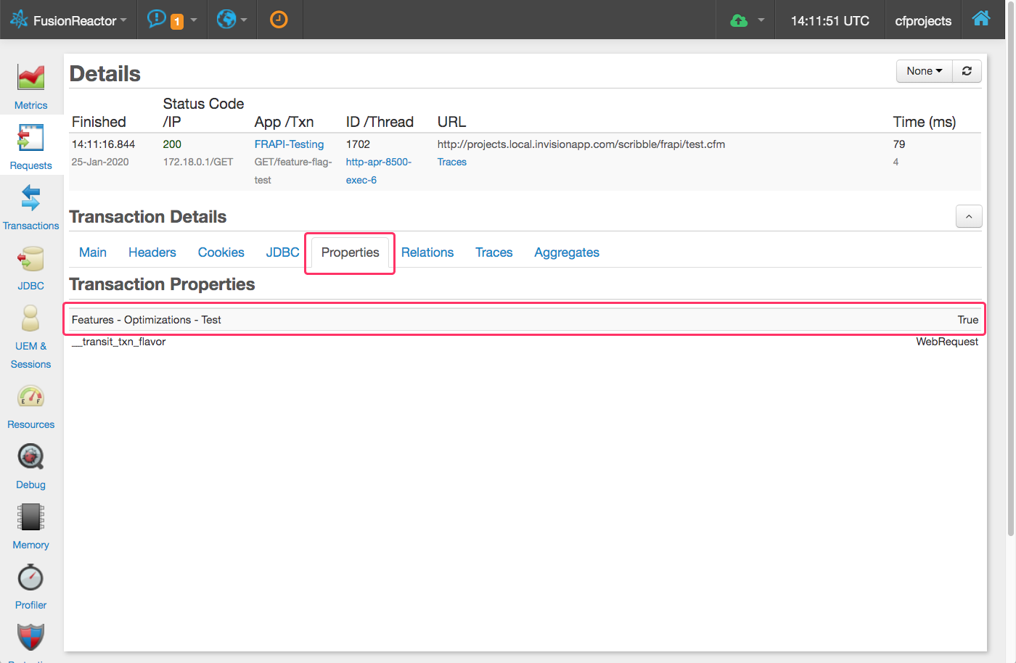Refresh the details page
Viewport: 1016px width, 663px height.
[967, 71]
